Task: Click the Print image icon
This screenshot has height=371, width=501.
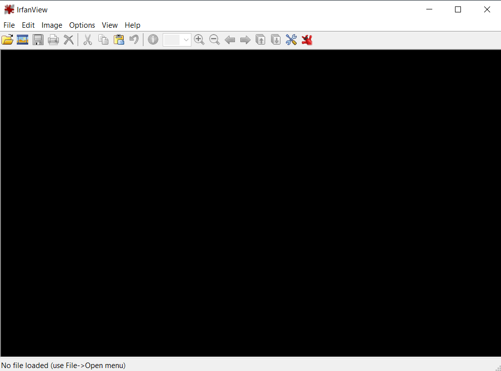Action: 53,40
